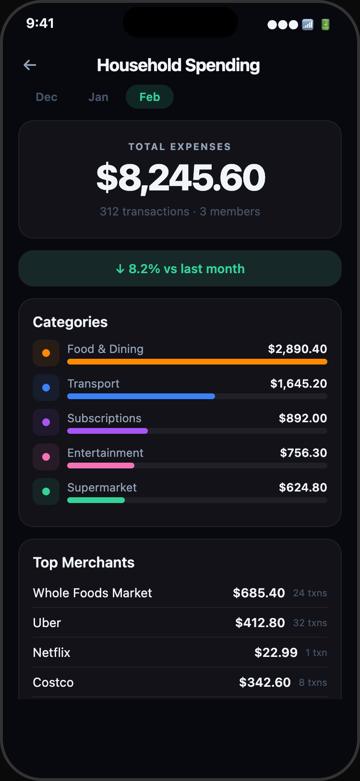Click the orange Food & Dining progress bar
The height and width of the screenshot is (781, 360).
pyautogui.click(x=197, y=362)
